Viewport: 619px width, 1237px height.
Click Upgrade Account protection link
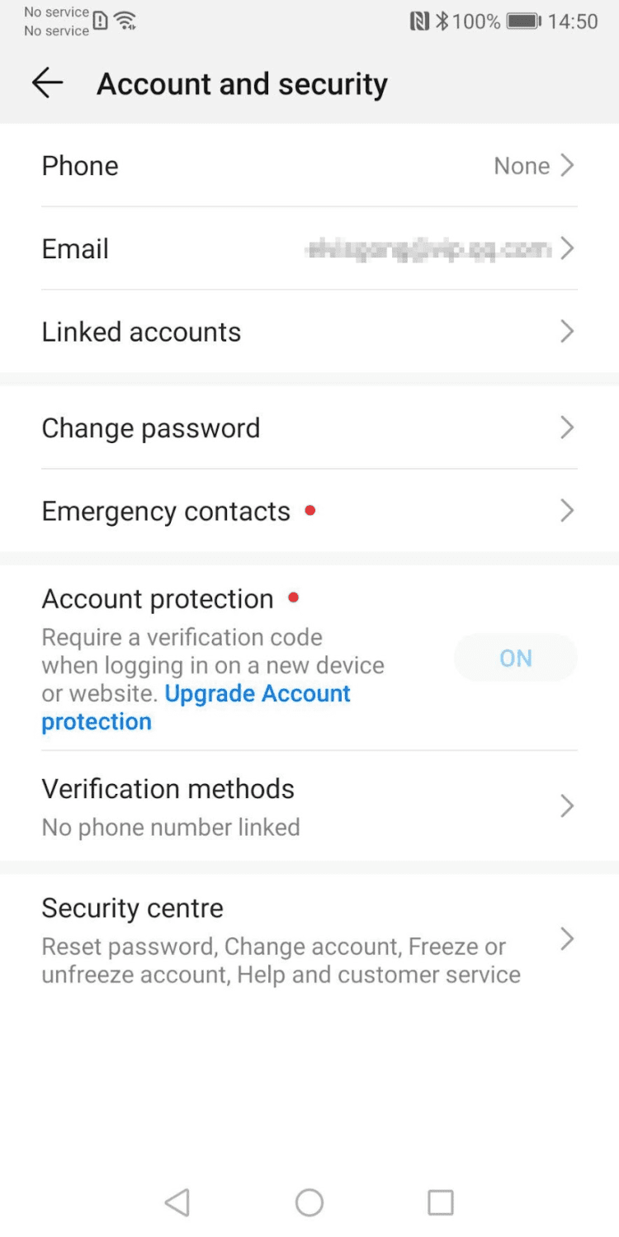coord(257,694)
